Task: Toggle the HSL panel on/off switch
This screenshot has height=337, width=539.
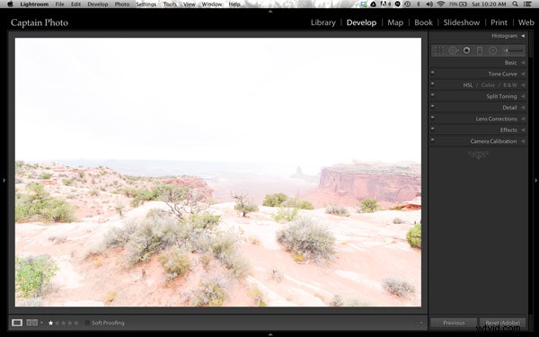Action: click(432, 84)
